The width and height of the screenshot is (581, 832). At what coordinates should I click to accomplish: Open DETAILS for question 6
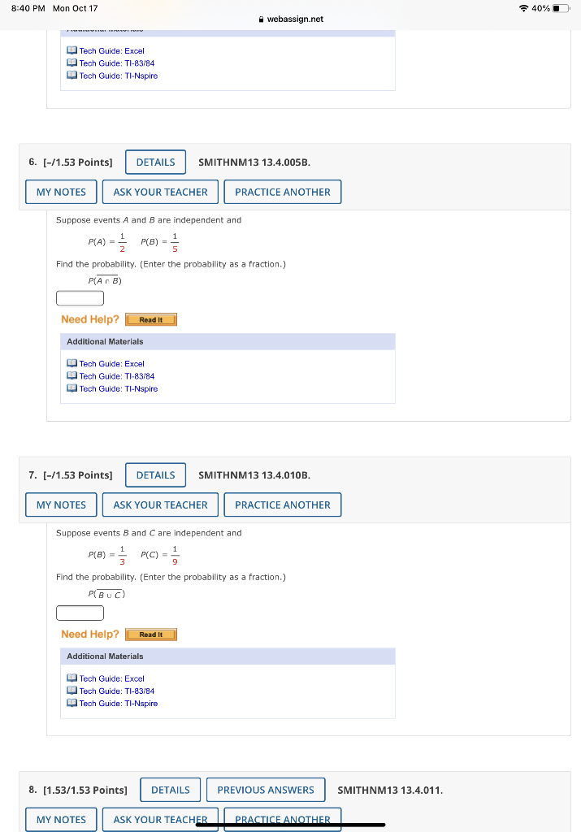[155, 162]
